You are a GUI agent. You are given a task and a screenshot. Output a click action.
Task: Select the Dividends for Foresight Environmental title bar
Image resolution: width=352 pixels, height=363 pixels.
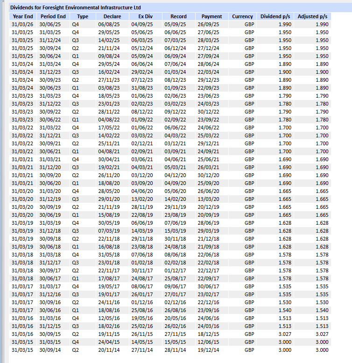76,8
